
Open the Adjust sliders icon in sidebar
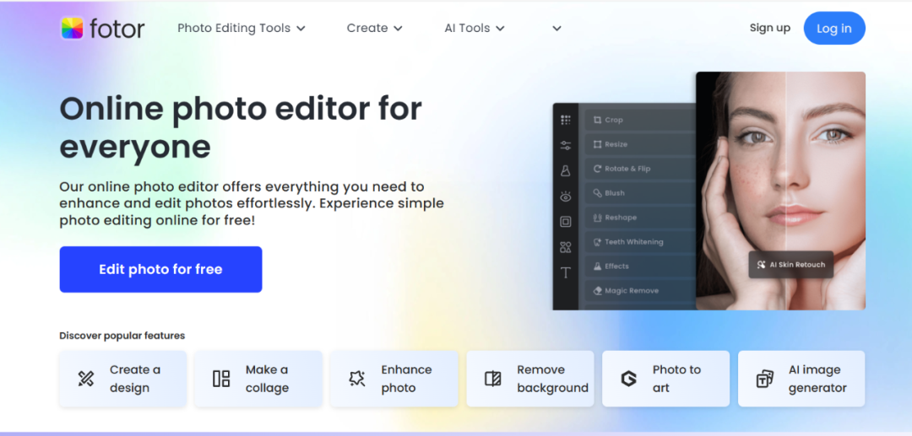tap(566, 145)
